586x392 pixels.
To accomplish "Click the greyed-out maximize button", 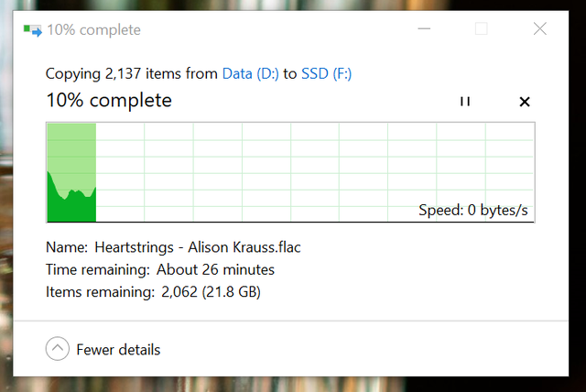I will 482,28.
